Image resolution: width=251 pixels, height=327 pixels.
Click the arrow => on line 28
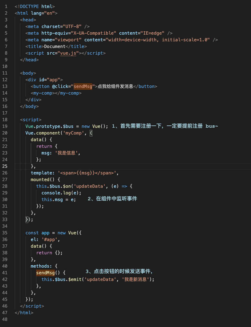(x=124, y=186)
